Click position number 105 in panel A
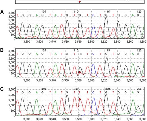This screenshot has width=147, height=121. [44, 12]
